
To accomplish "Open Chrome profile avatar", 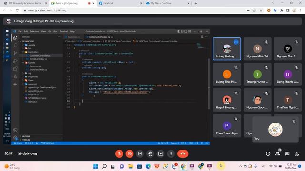I will [295, 10].
